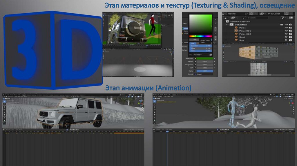The height and width of the screenshot is (166, 297).
Task: Open Playback popover in the left animation timeline
Action: click(x=8, y=130)
